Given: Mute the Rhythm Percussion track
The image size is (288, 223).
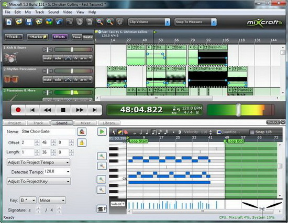Looking at the screenshot, I should point(47,80).
